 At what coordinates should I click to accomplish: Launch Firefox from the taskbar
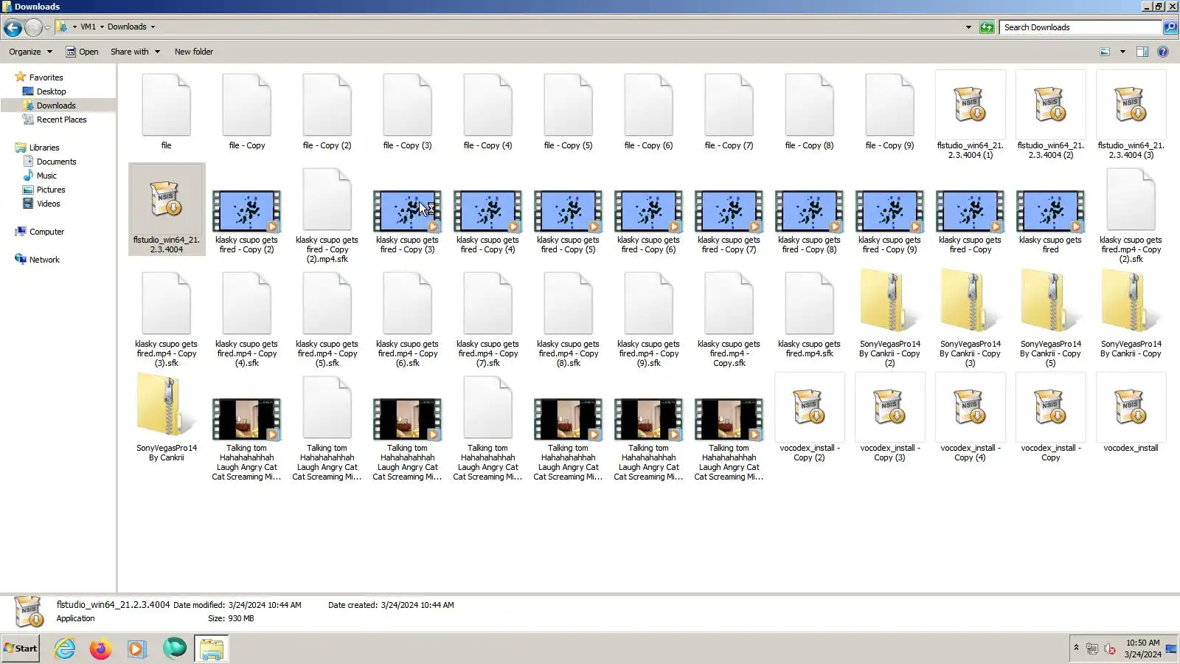click(101, 649)
